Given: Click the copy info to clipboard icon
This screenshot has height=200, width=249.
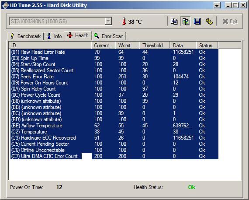Looking at the screenshot, I should (174, 21).
